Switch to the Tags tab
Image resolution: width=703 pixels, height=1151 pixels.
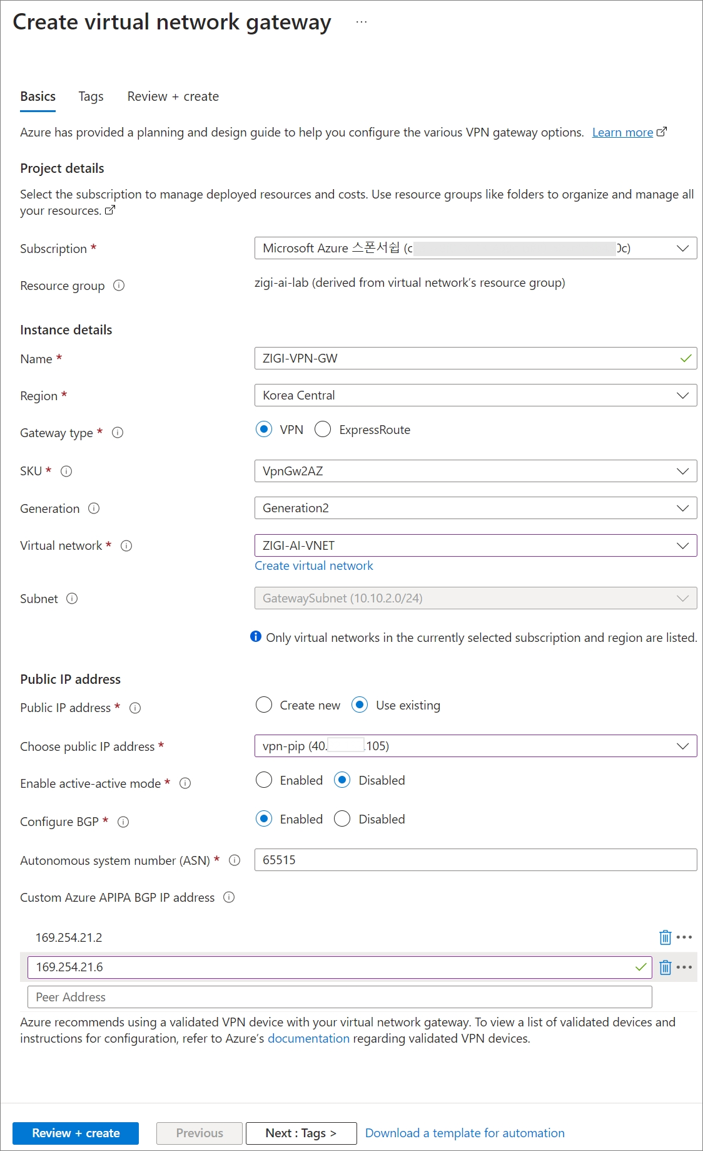click(x=91, y=96)
